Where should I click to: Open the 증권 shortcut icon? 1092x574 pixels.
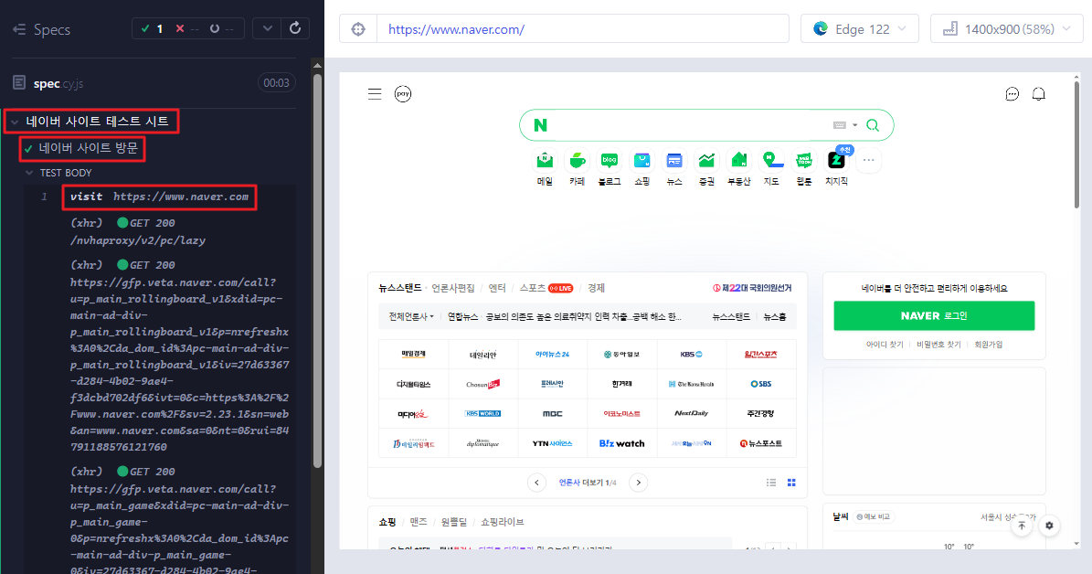coord(706,161)
